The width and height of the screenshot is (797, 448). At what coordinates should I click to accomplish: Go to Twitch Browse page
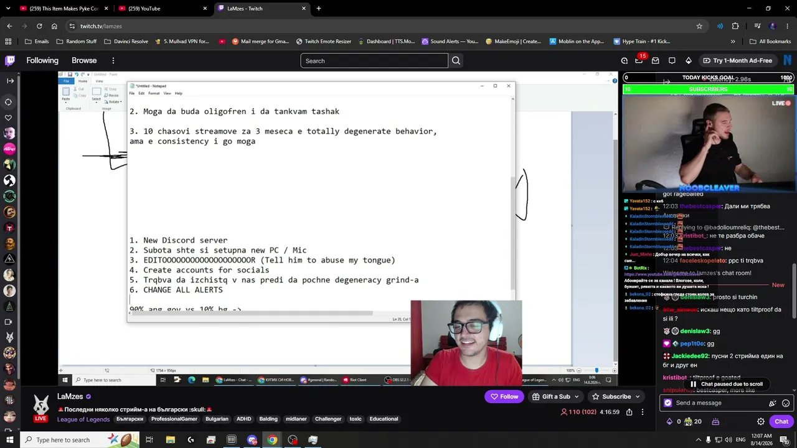84,60
